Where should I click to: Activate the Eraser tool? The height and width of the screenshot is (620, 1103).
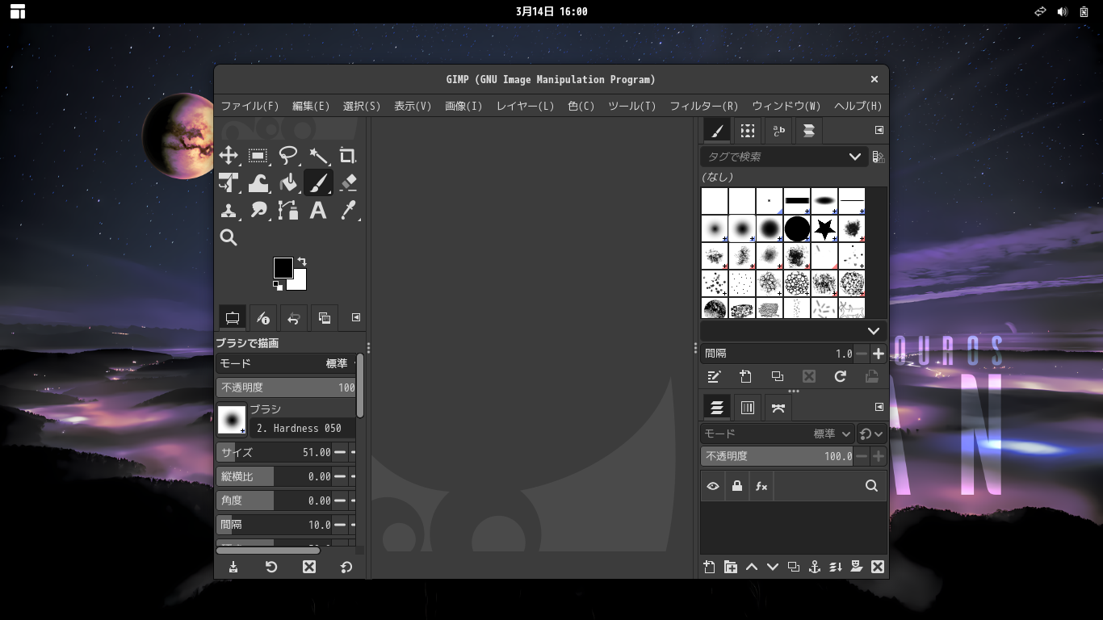pos(348,183)
